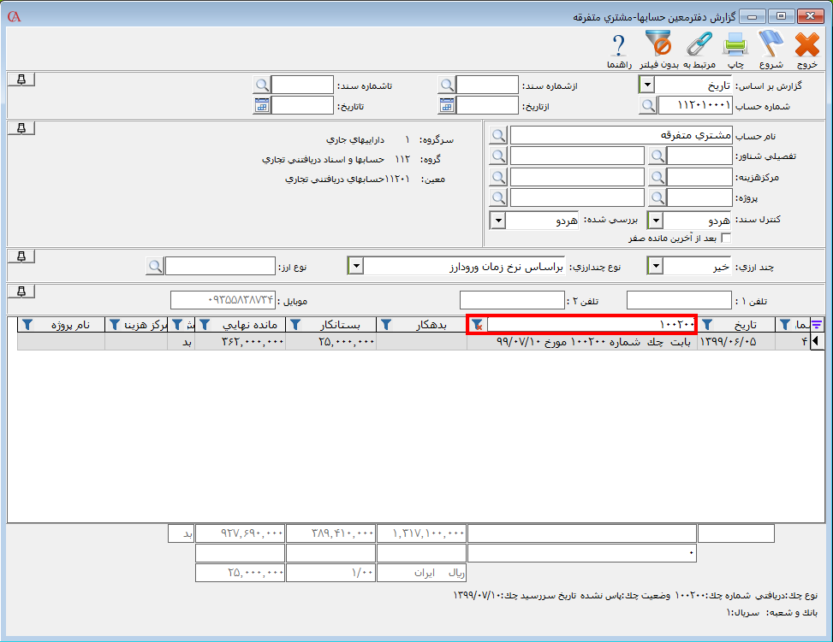833x642 pixels.
Task: Open the calendar picker for ازتاریخ
Action: click(x=447, y=105)
